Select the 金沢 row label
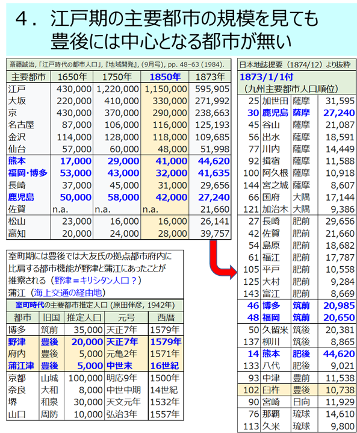 tap(17, 137)
